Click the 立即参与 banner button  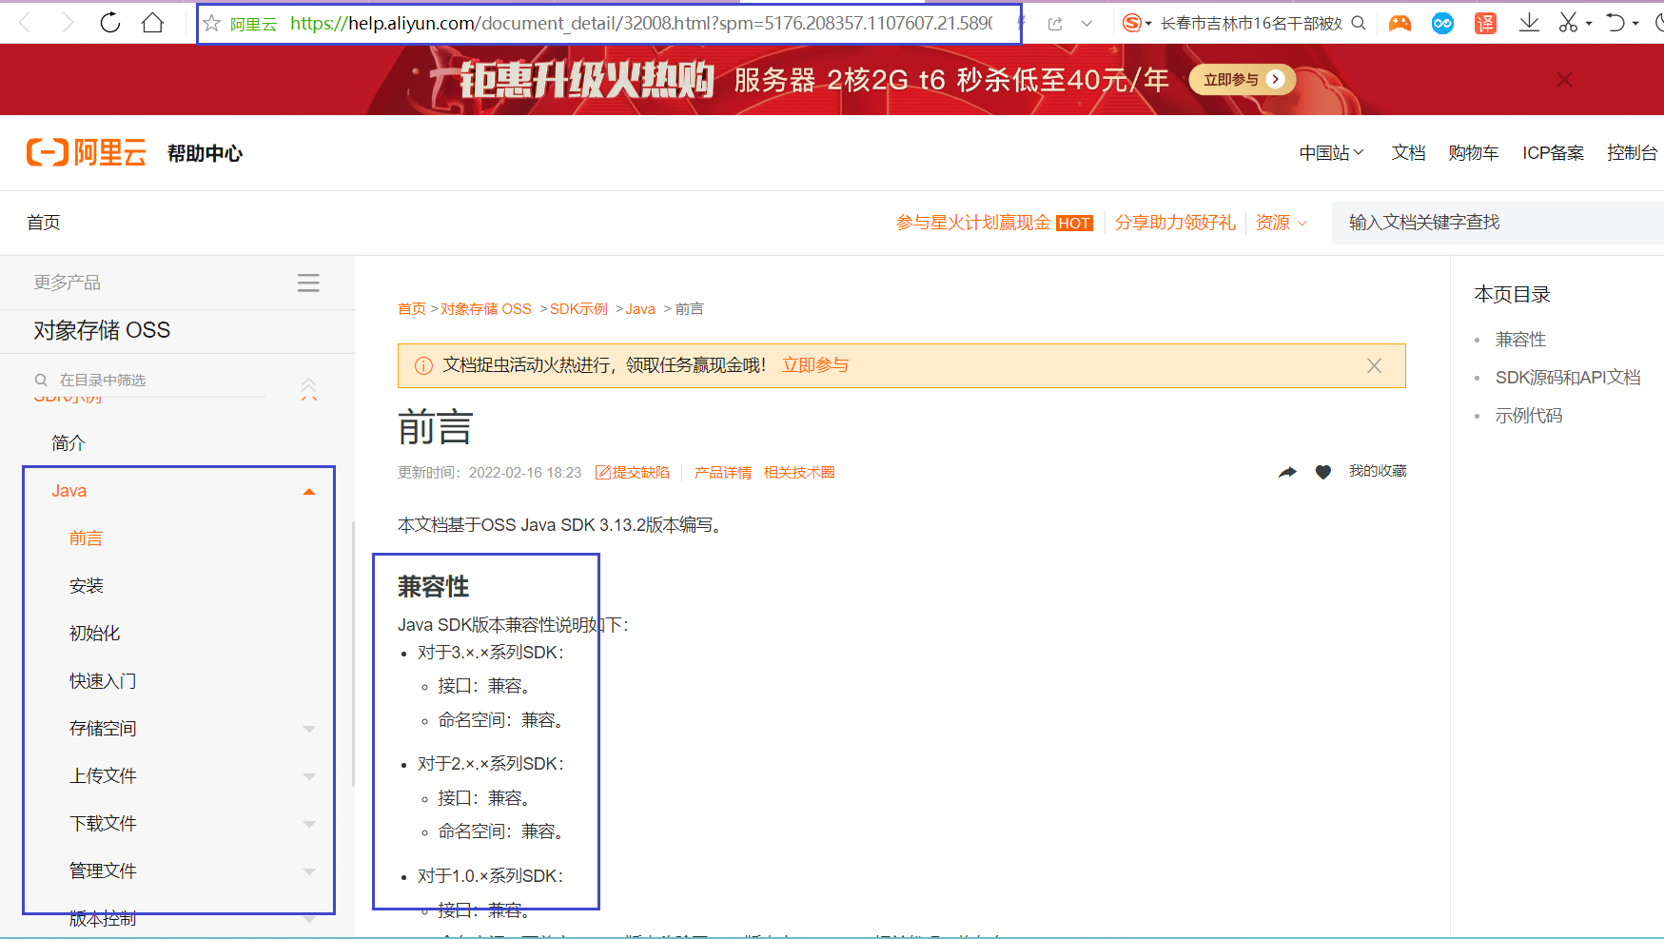(x=1243, y=80)
